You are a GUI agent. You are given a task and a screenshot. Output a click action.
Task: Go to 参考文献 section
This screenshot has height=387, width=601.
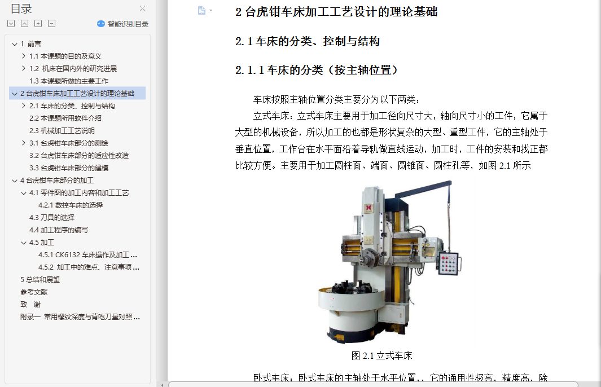tap(34, 292)
